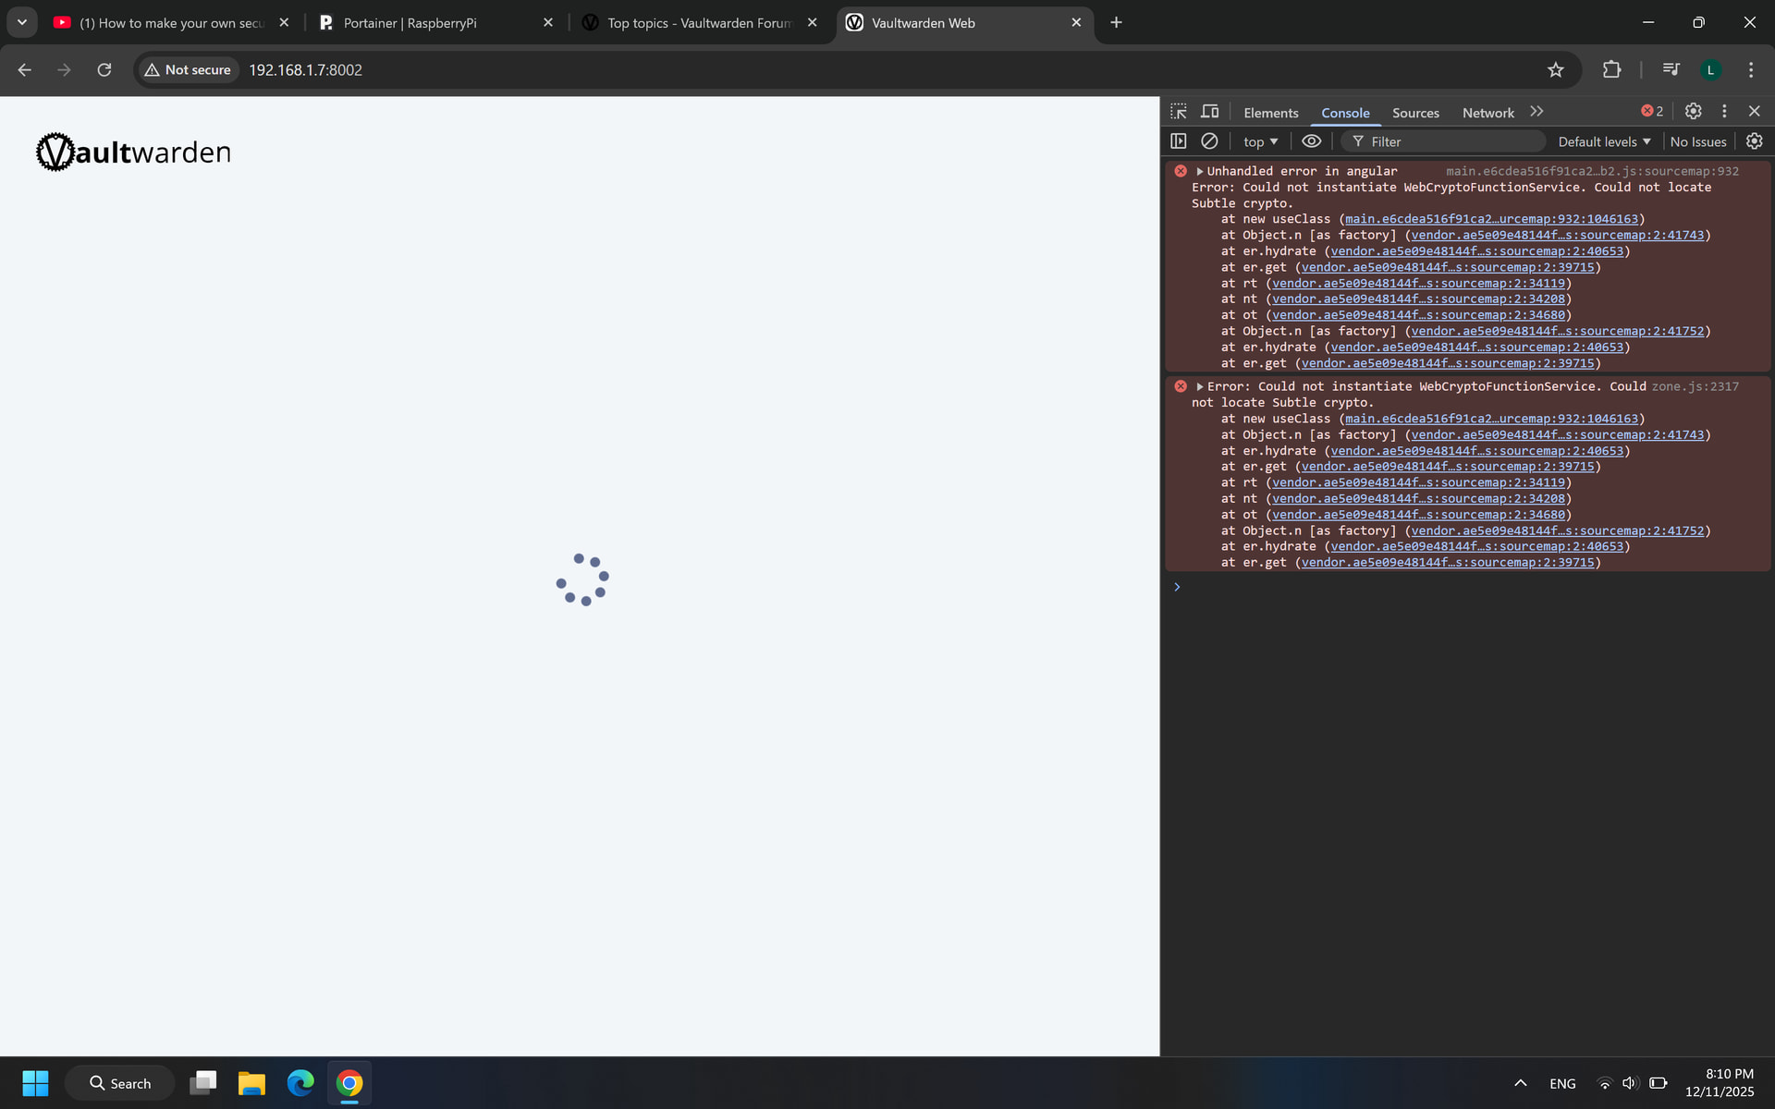Click the red error count badge
This screenshot has height=1109, width=1775.
click(1652, 111)
